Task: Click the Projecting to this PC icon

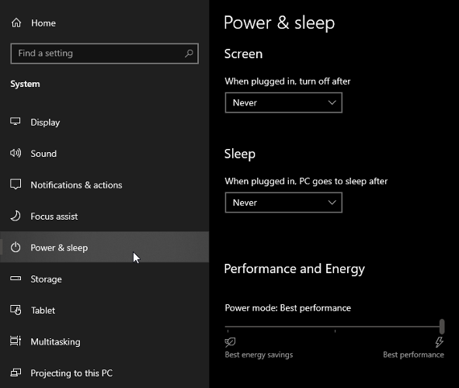Action: coord(16,372)
